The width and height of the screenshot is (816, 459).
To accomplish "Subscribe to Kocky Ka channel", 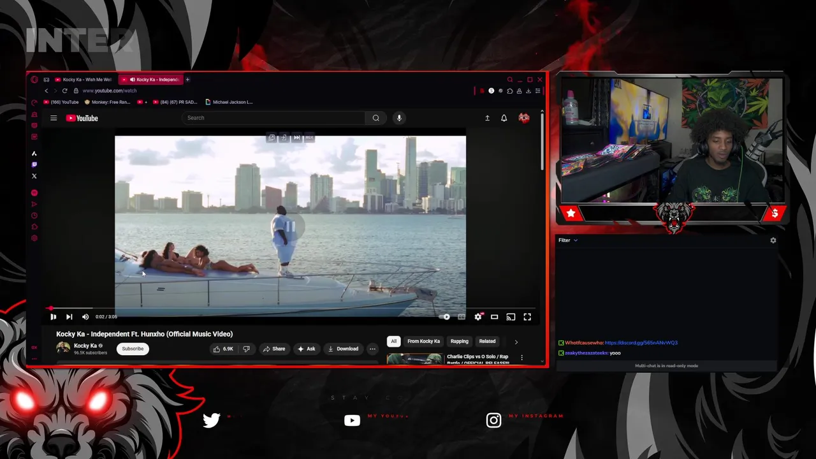I will coord(133,349).
